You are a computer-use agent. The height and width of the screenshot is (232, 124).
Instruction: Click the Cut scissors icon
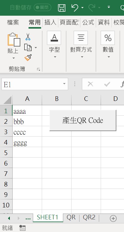(28, 37)
